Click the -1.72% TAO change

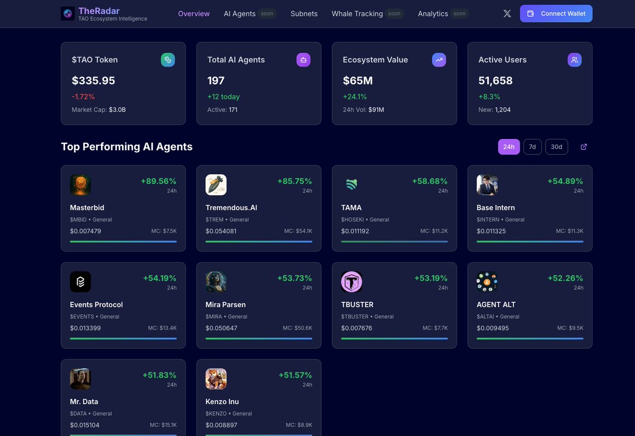pyautogui.click(x=83, y=97)
